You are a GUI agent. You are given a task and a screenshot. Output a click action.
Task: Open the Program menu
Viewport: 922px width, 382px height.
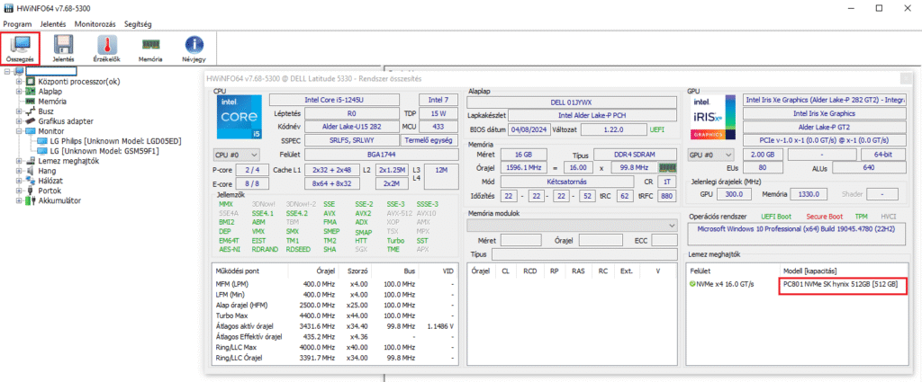tap(18, 22)
